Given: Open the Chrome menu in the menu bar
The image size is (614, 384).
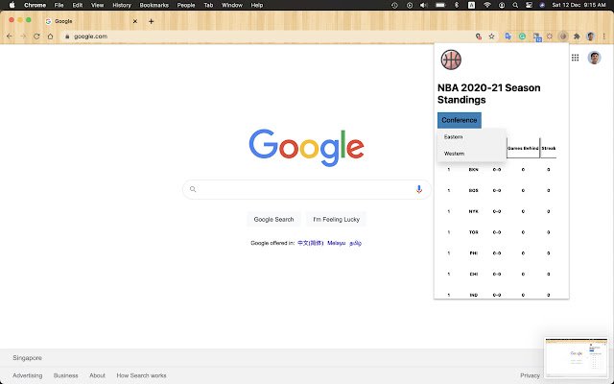Looking at the screenshot, I should (x=35, y=5).
